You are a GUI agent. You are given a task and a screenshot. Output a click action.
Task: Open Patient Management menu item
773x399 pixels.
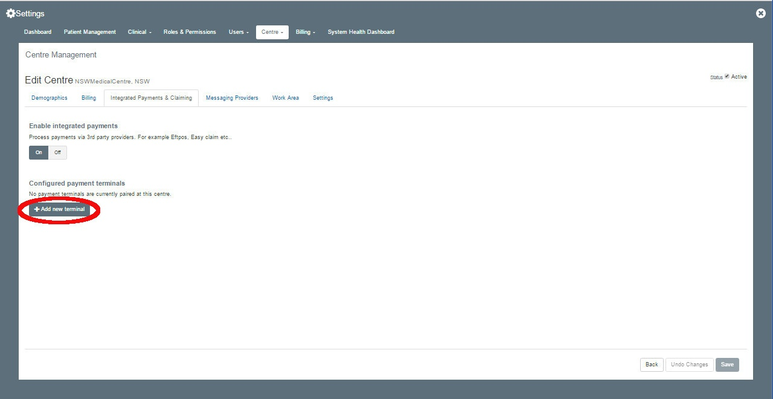[90, 32]
